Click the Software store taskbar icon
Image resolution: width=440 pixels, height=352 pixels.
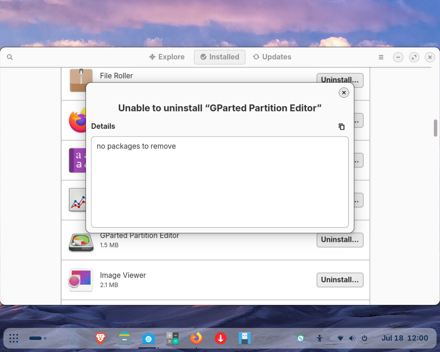coord(148,338)
